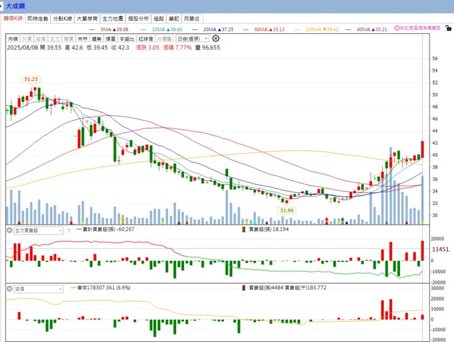
Task: Switch to the 即時走勢 tab
Action: (x=37, y=18)
